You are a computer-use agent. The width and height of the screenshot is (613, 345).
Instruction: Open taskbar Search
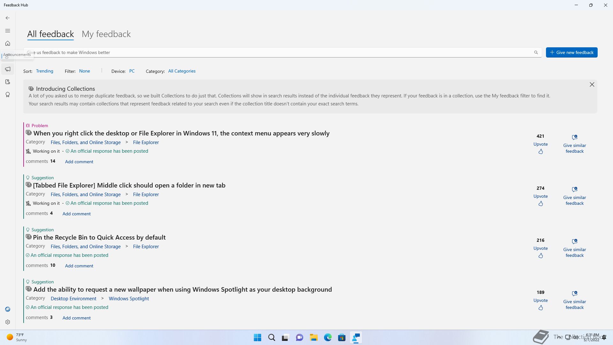271,338
